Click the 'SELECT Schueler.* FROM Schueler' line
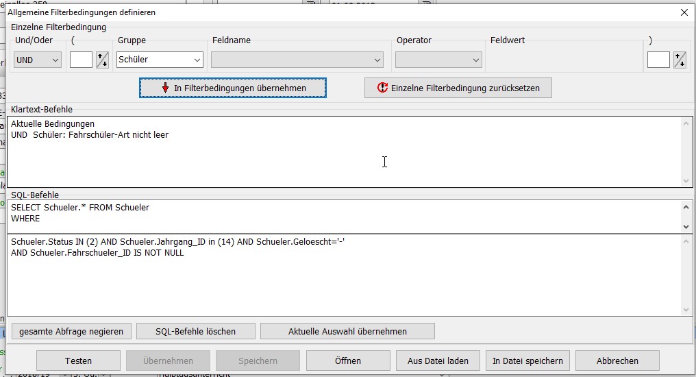Image resolution: width=696 pixels, height=377 pixels. [80, 208]
